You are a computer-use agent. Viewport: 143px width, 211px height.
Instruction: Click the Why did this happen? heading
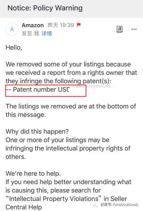pyautogui.click(x=37, y=131)
